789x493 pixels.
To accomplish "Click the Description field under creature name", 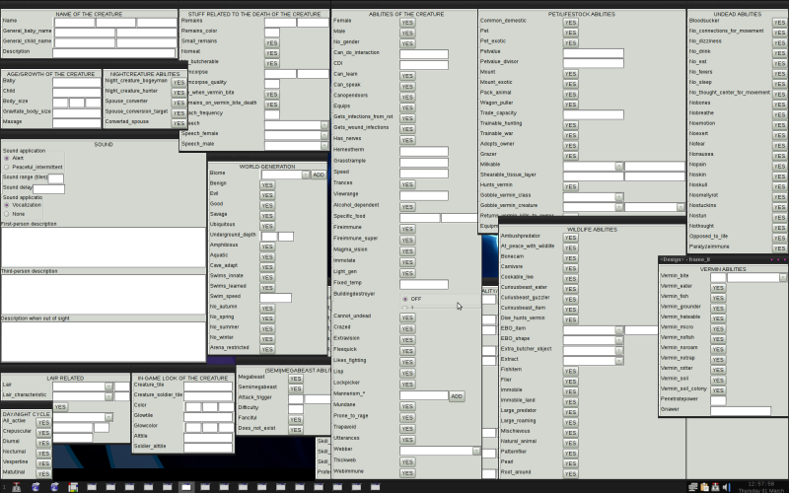I will [x=114, y=53].
